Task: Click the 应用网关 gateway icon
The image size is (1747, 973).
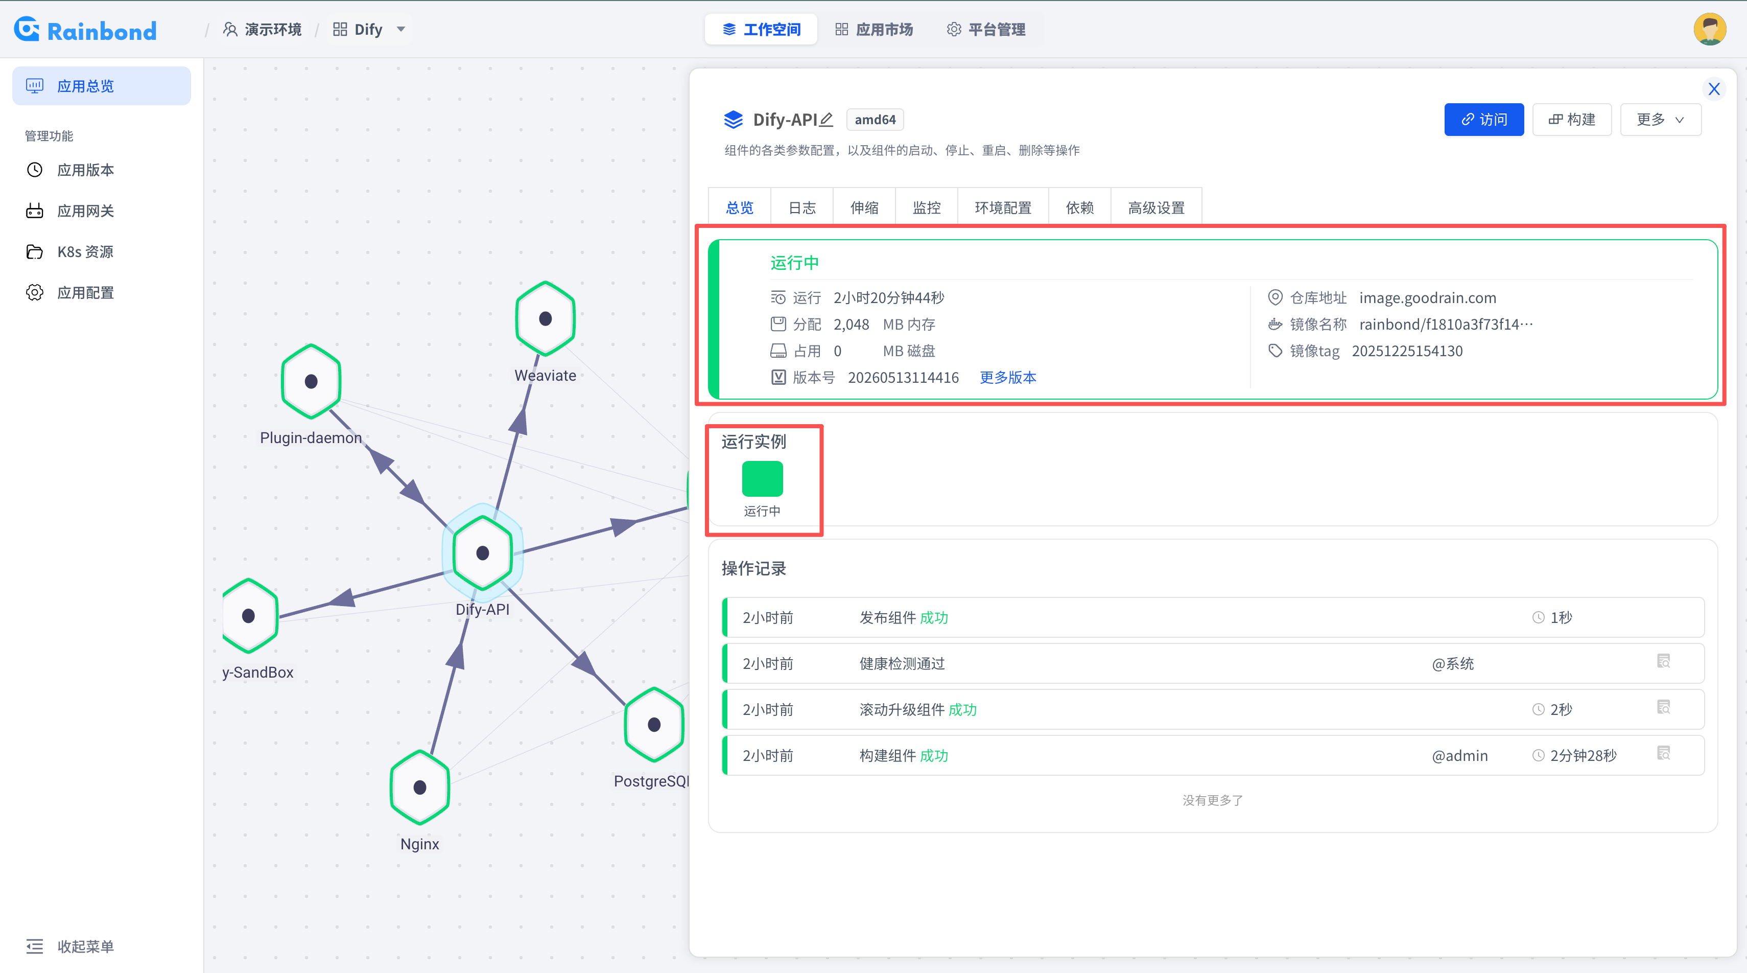Action: pos(35,211)
